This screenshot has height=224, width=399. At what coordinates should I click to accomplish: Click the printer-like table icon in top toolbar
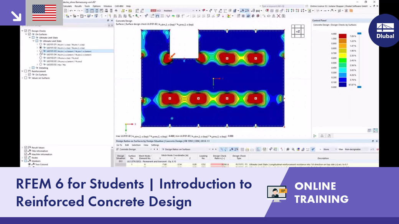[106, 11]
